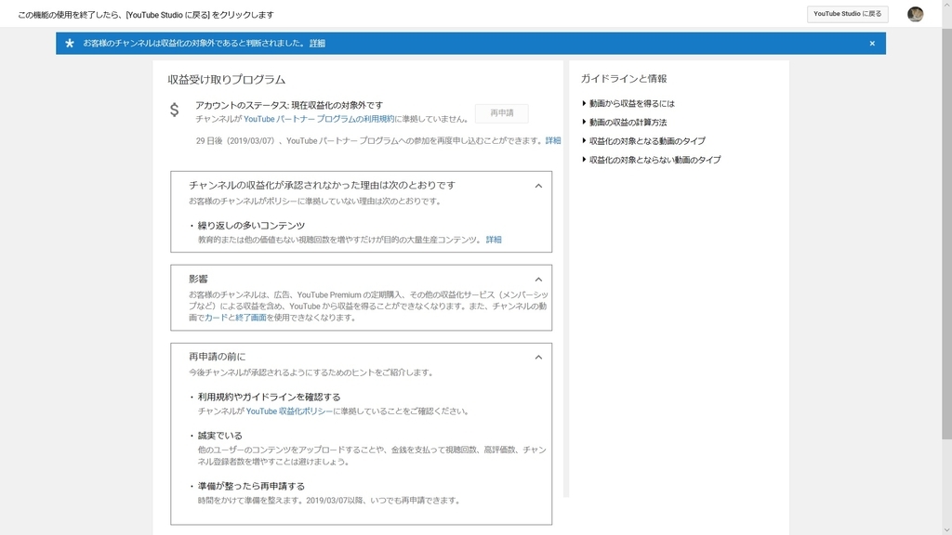
Task: Click the アカウントのステータス line
Action: click(x=289, y=105)
